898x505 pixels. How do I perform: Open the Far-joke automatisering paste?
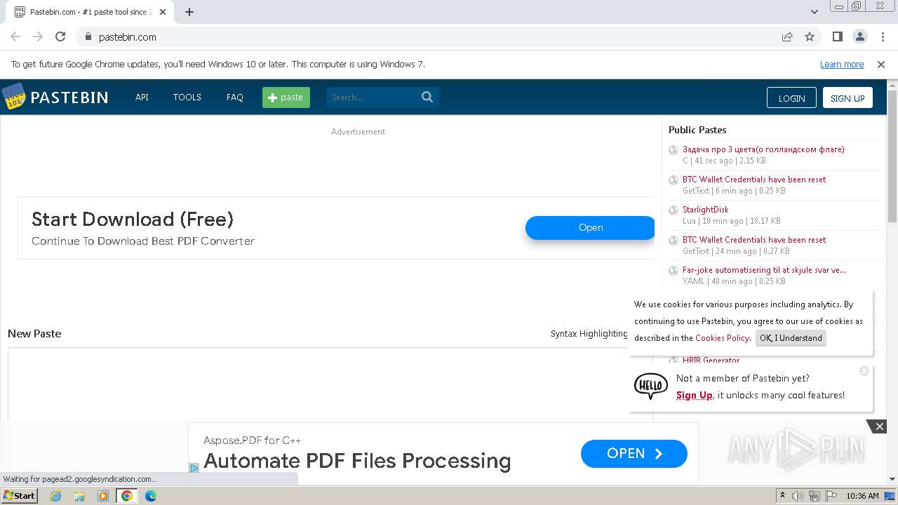[x=764, y=270]
